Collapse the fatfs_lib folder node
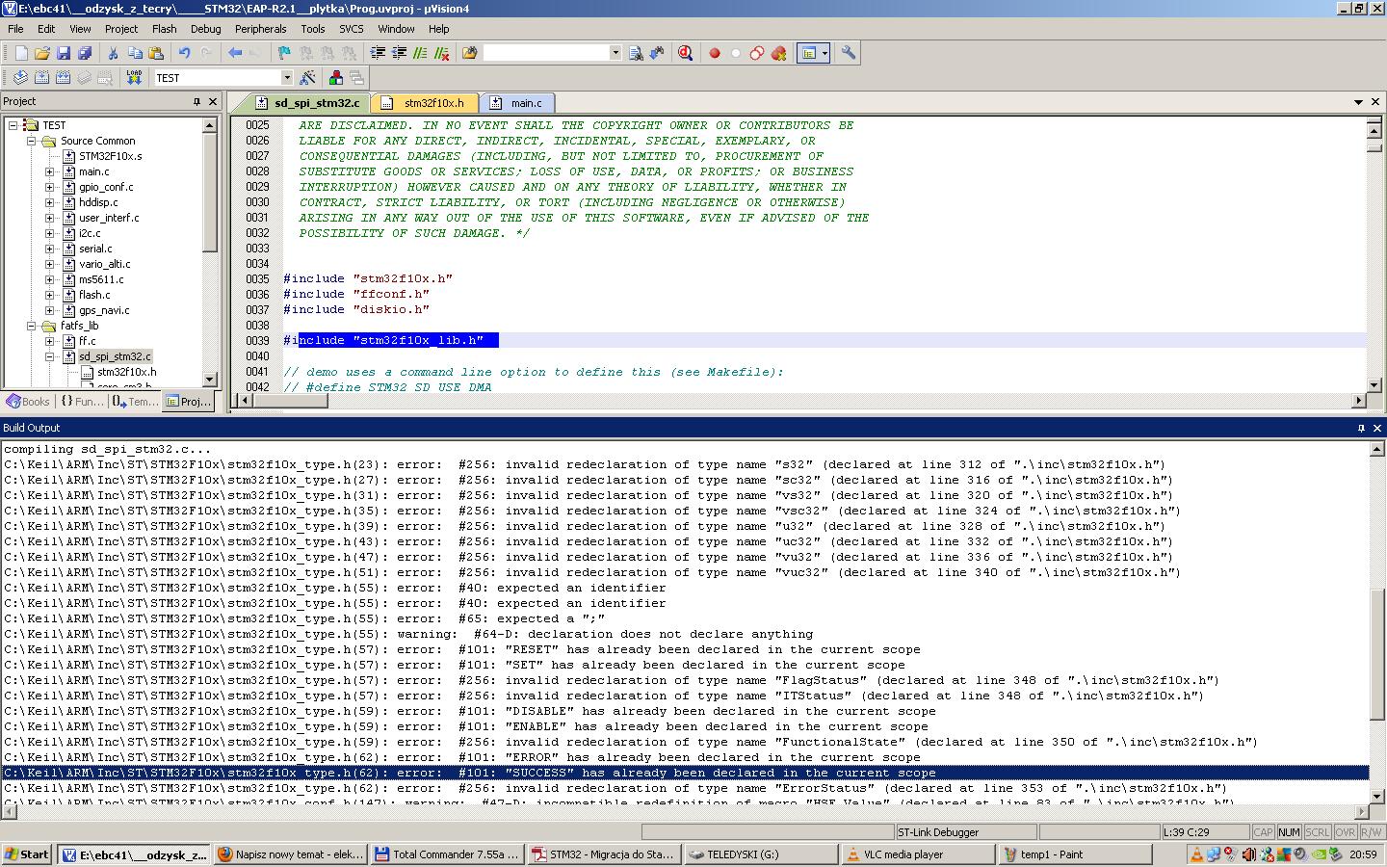The height and width of the screenshot is (867, 1387). pyautogui.click(x=32, y=326)
